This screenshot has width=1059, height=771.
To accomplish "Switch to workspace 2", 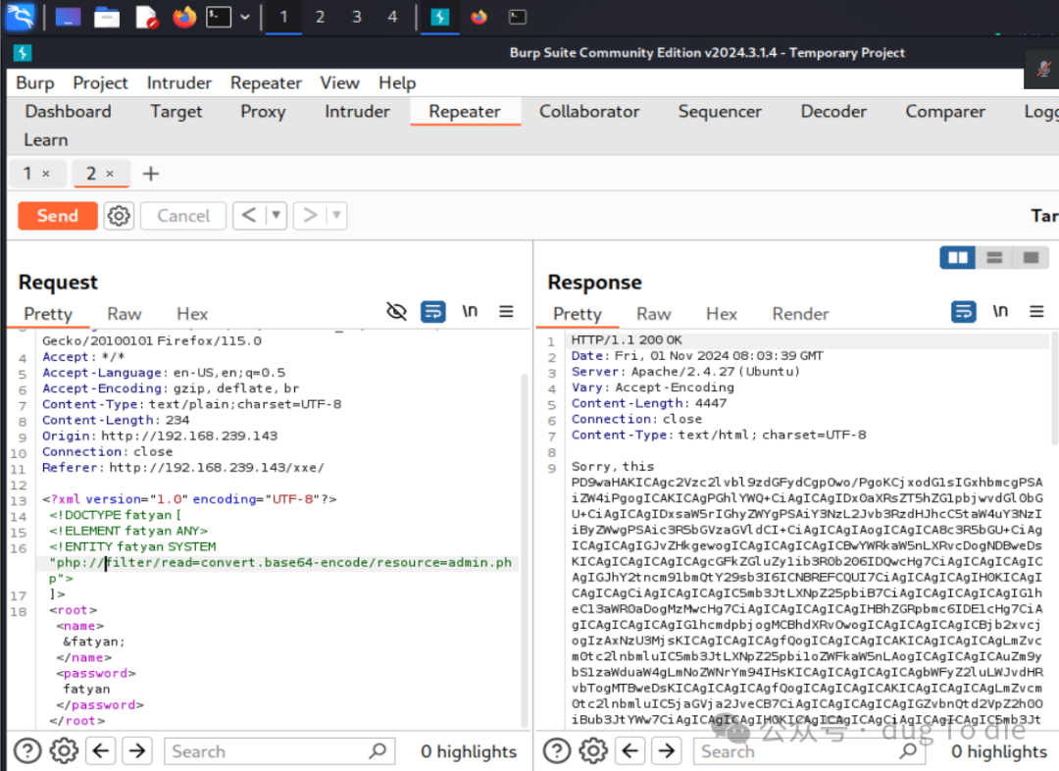I will (x=320, y=17).
